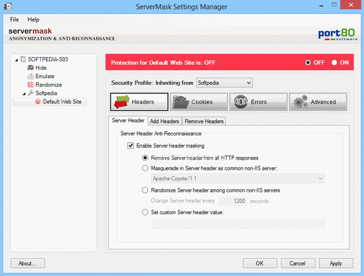This screenshot has width=364, height=276.
Task: Click the mask icon next to Hide
Action: tap(30, 68)
